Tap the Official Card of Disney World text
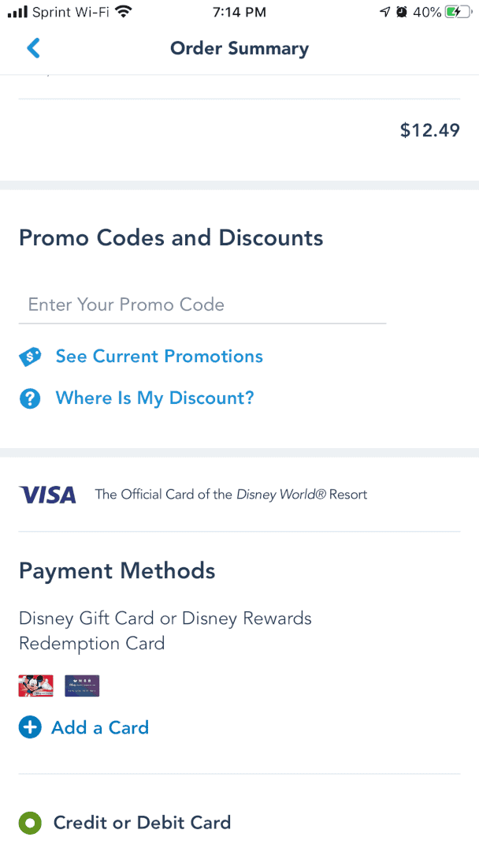This screenshot has width=479, height=852. pyautogui.click(x=231, y=495)
